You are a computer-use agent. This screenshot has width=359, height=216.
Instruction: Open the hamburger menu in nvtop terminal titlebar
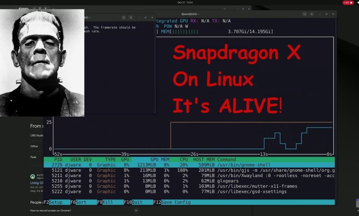coord(312,14)
